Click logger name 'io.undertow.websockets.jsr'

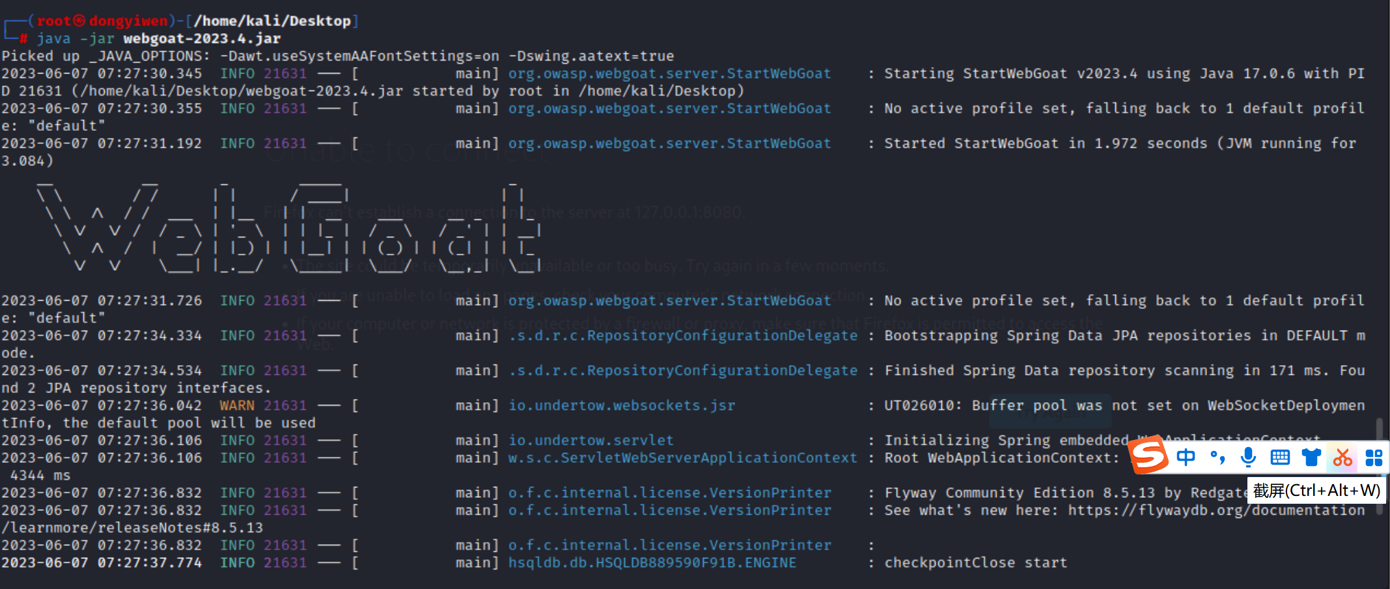pyautogui.click(x=622, y=405)
